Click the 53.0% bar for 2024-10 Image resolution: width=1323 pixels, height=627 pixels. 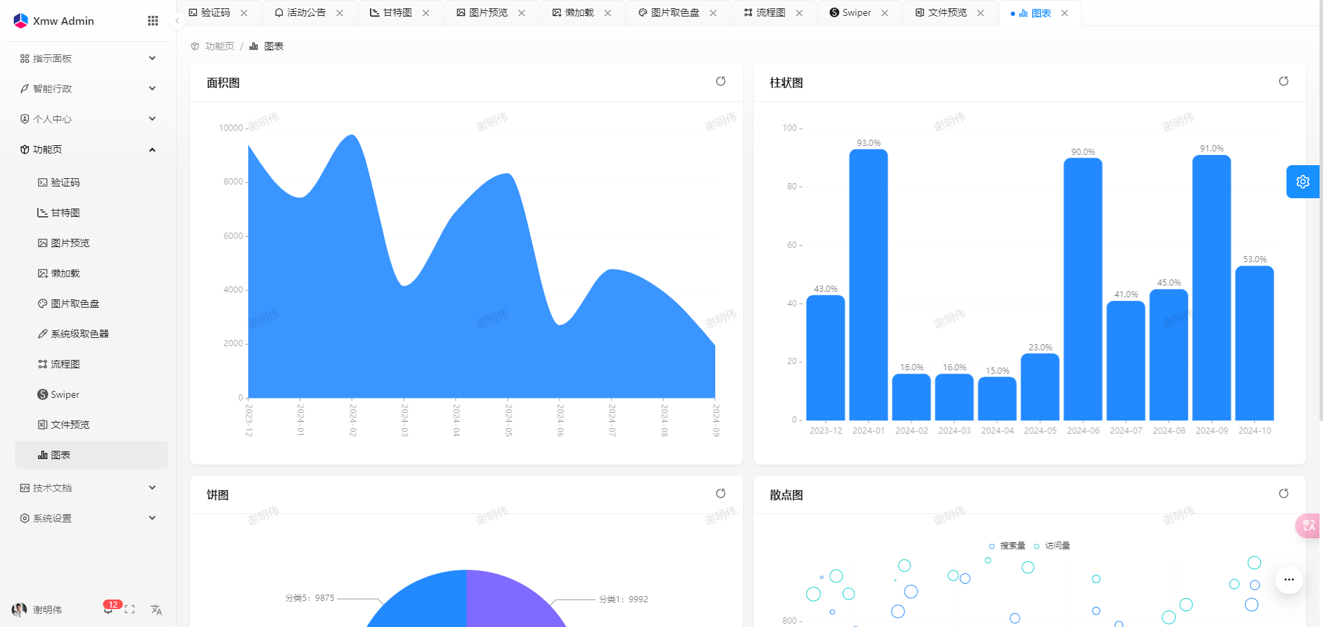point(1255,343)
